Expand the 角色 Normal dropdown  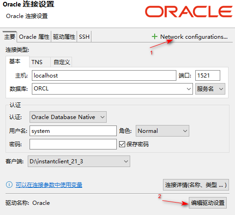(163, 131)
